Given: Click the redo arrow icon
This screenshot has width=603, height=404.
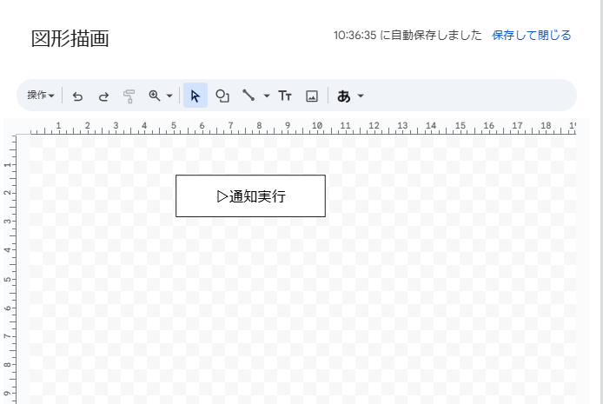Looking at the screenshot, I should coord(103,96).
